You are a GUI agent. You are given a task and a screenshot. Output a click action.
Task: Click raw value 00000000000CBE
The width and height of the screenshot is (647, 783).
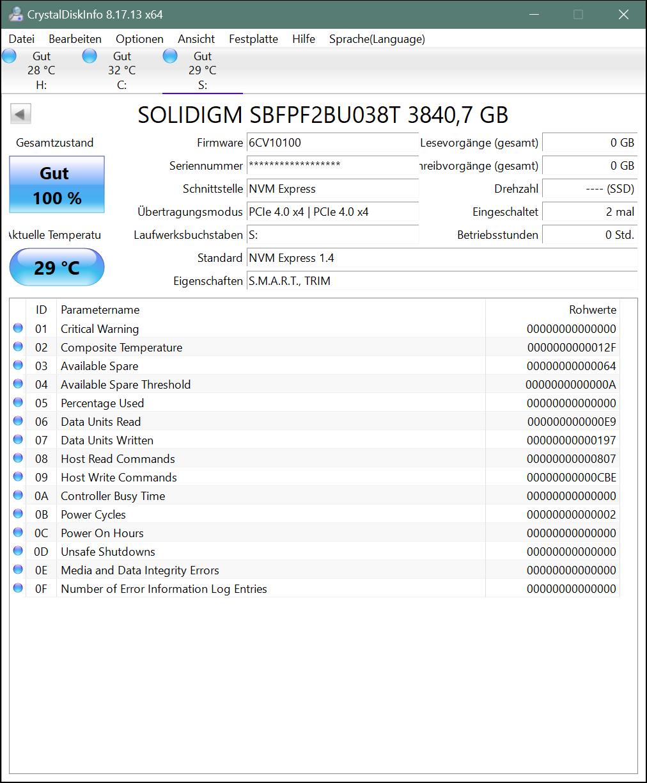[572, 478]
